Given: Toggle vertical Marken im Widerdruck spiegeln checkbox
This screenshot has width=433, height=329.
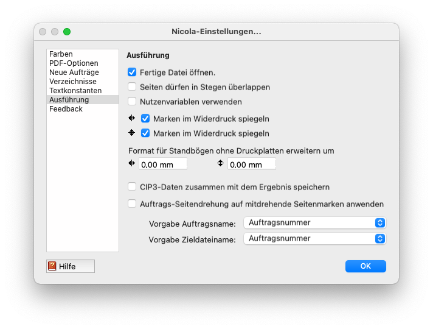Looking at the screenshot, I should tap(145, 133).
